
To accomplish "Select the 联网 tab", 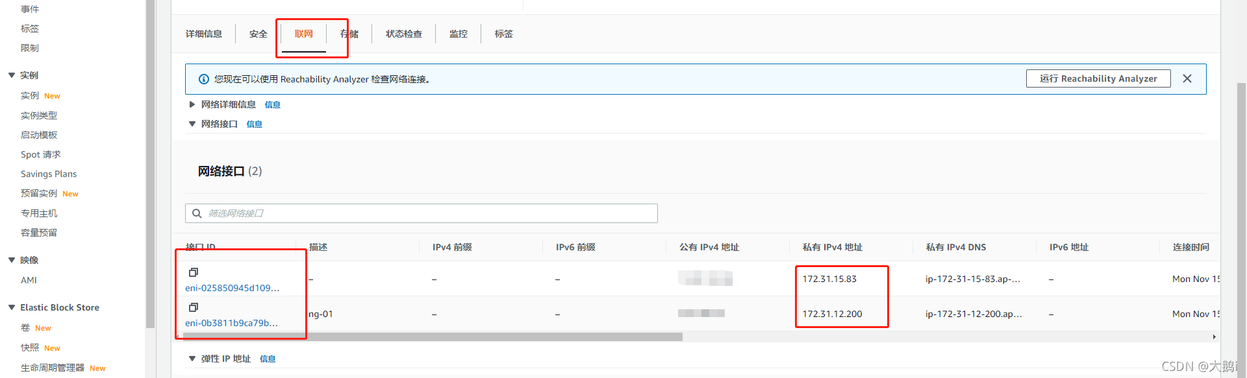I will coord(303,34).
